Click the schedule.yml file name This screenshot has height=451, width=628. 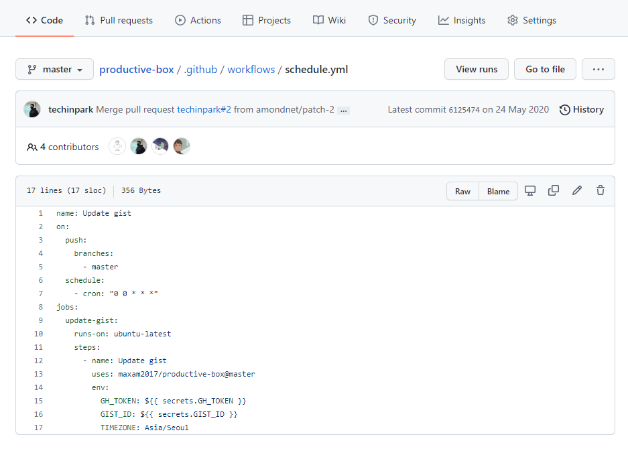coord(316,69)
